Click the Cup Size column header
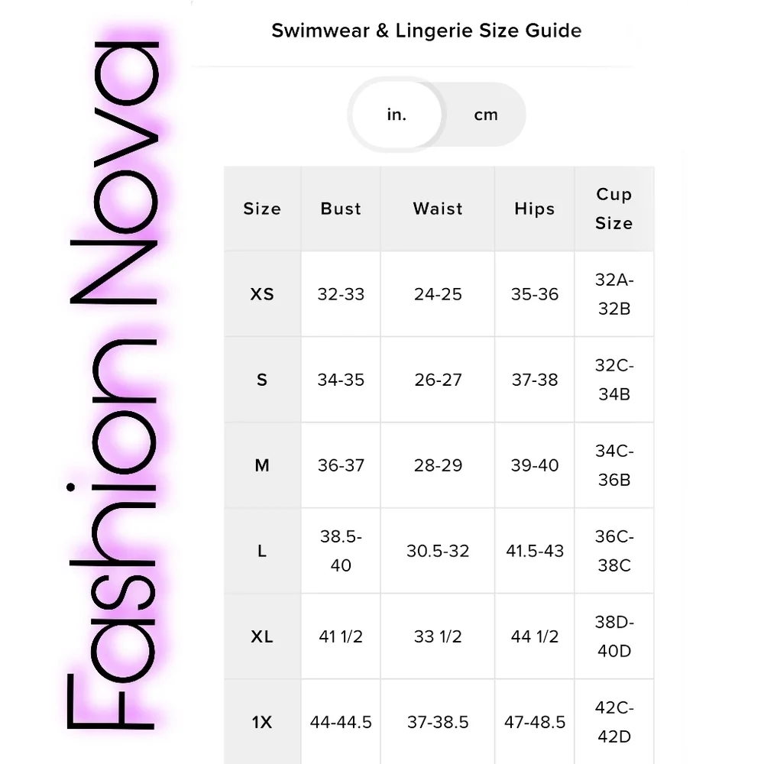764x764 pixels. click(x=614, y=209)
